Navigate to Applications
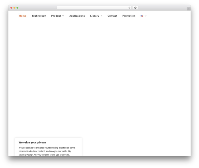Viewport: 199px width, 168px height. (77, 16)
